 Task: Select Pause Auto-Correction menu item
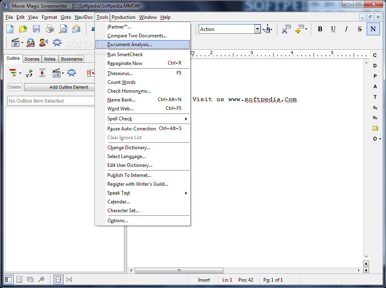(x=142, y=129)
